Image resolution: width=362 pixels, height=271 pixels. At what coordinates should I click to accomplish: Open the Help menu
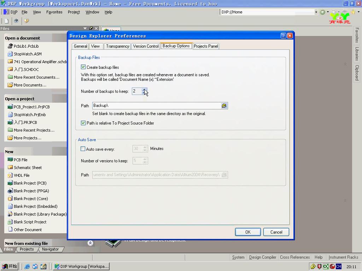click(108, 12)
